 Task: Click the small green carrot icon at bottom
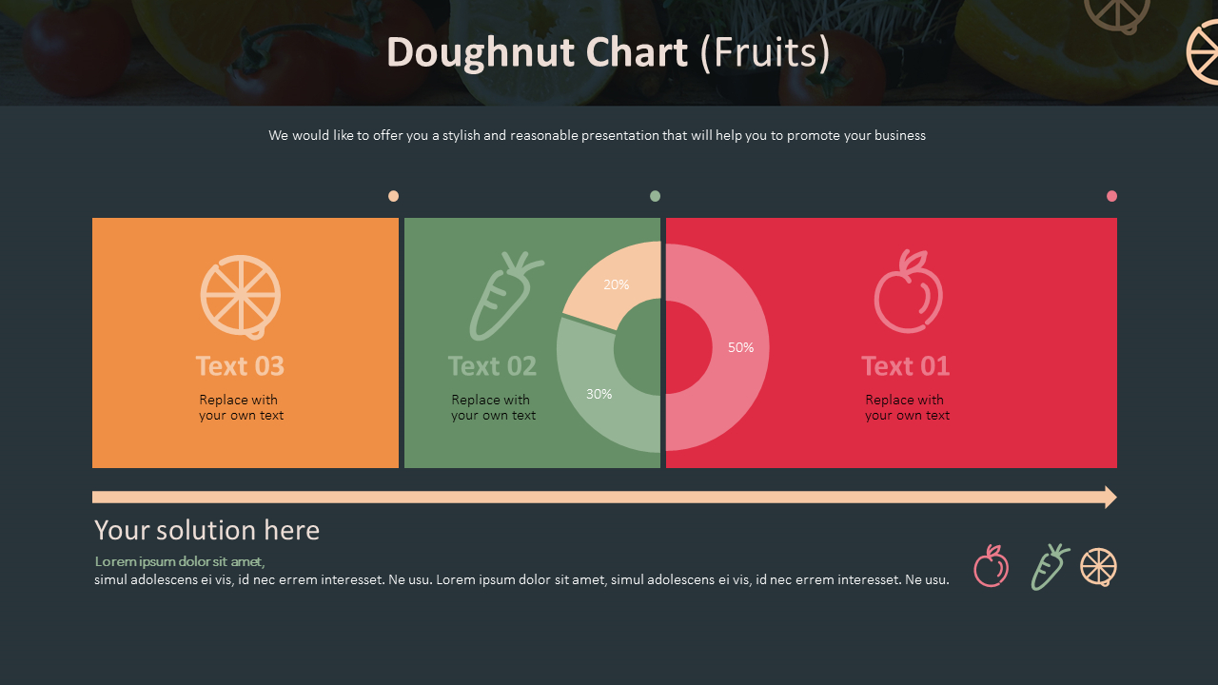click(x=1049, y=567)
